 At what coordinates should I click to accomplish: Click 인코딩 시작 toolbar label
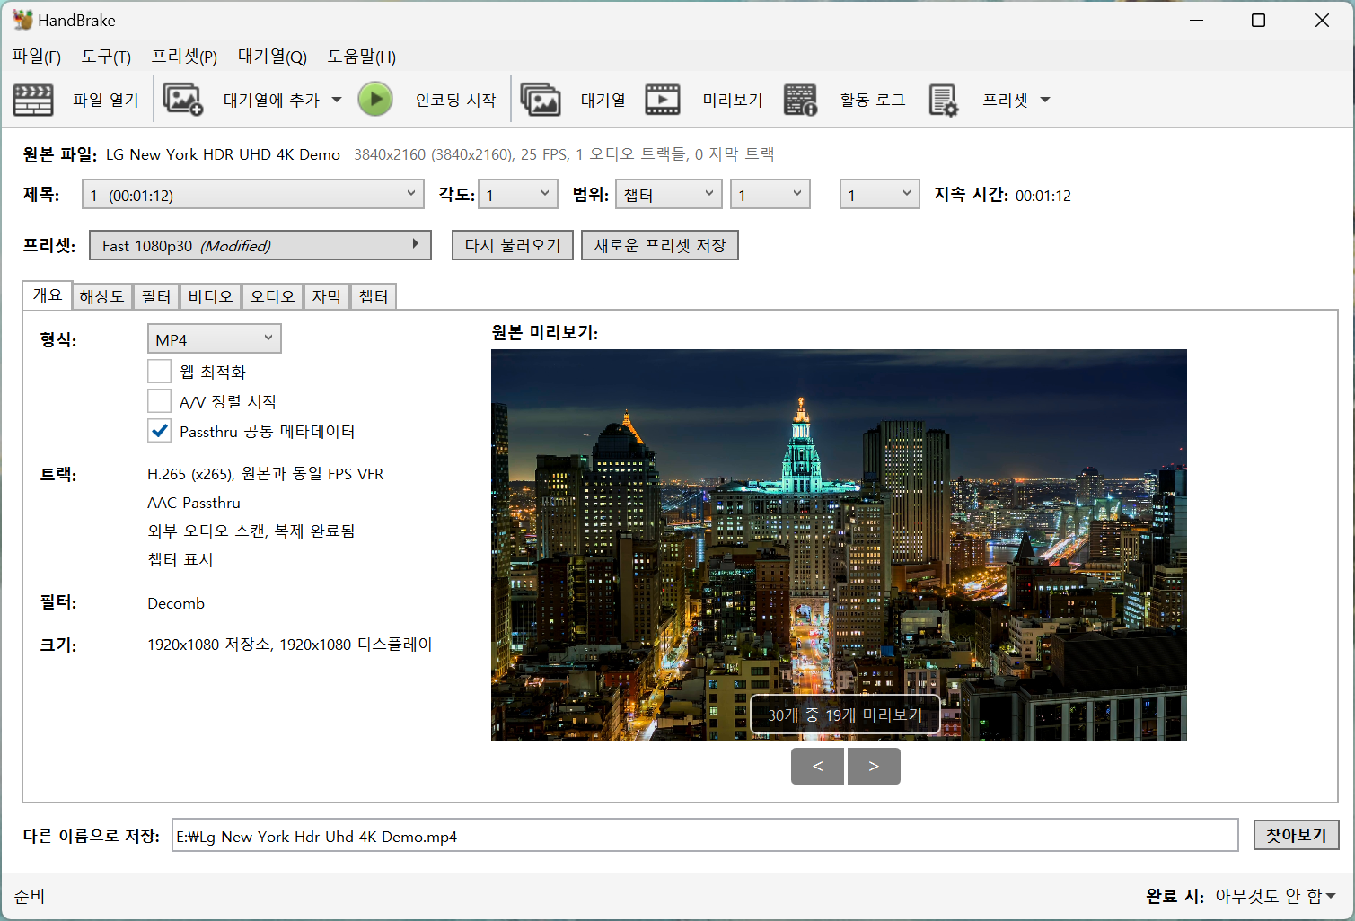(455, 100)
